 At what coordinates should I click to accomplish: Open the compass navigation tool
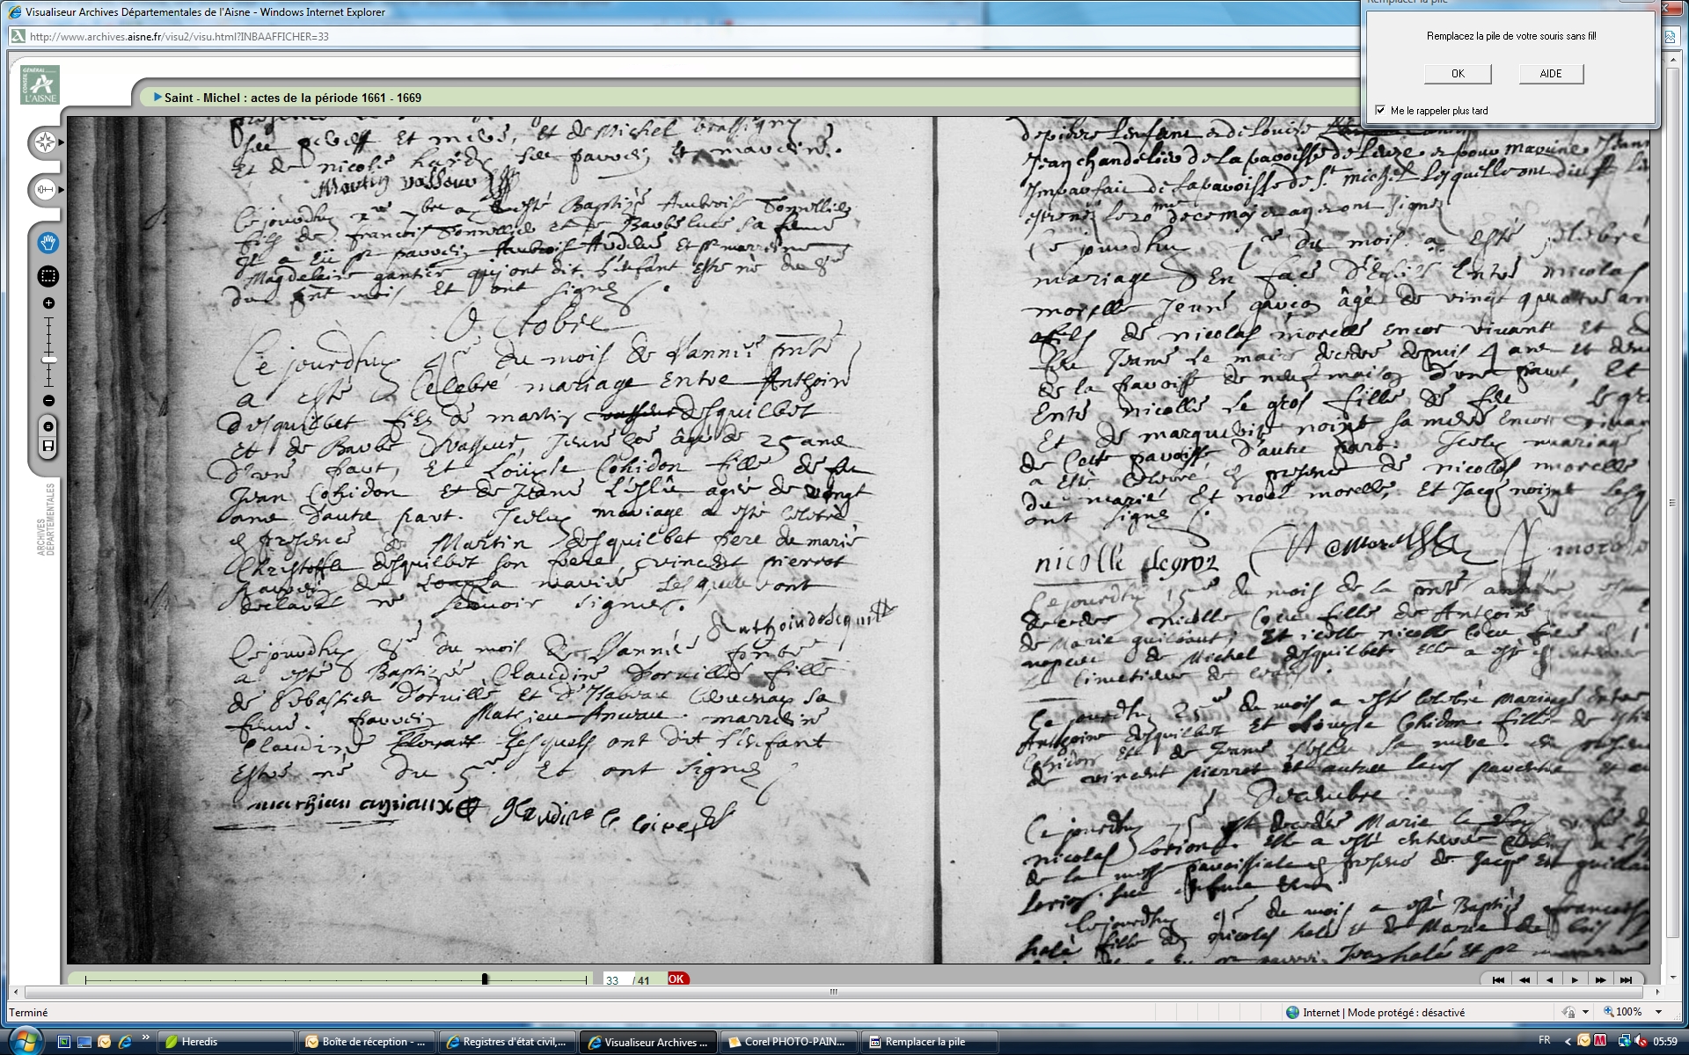(x=45, y=142)
